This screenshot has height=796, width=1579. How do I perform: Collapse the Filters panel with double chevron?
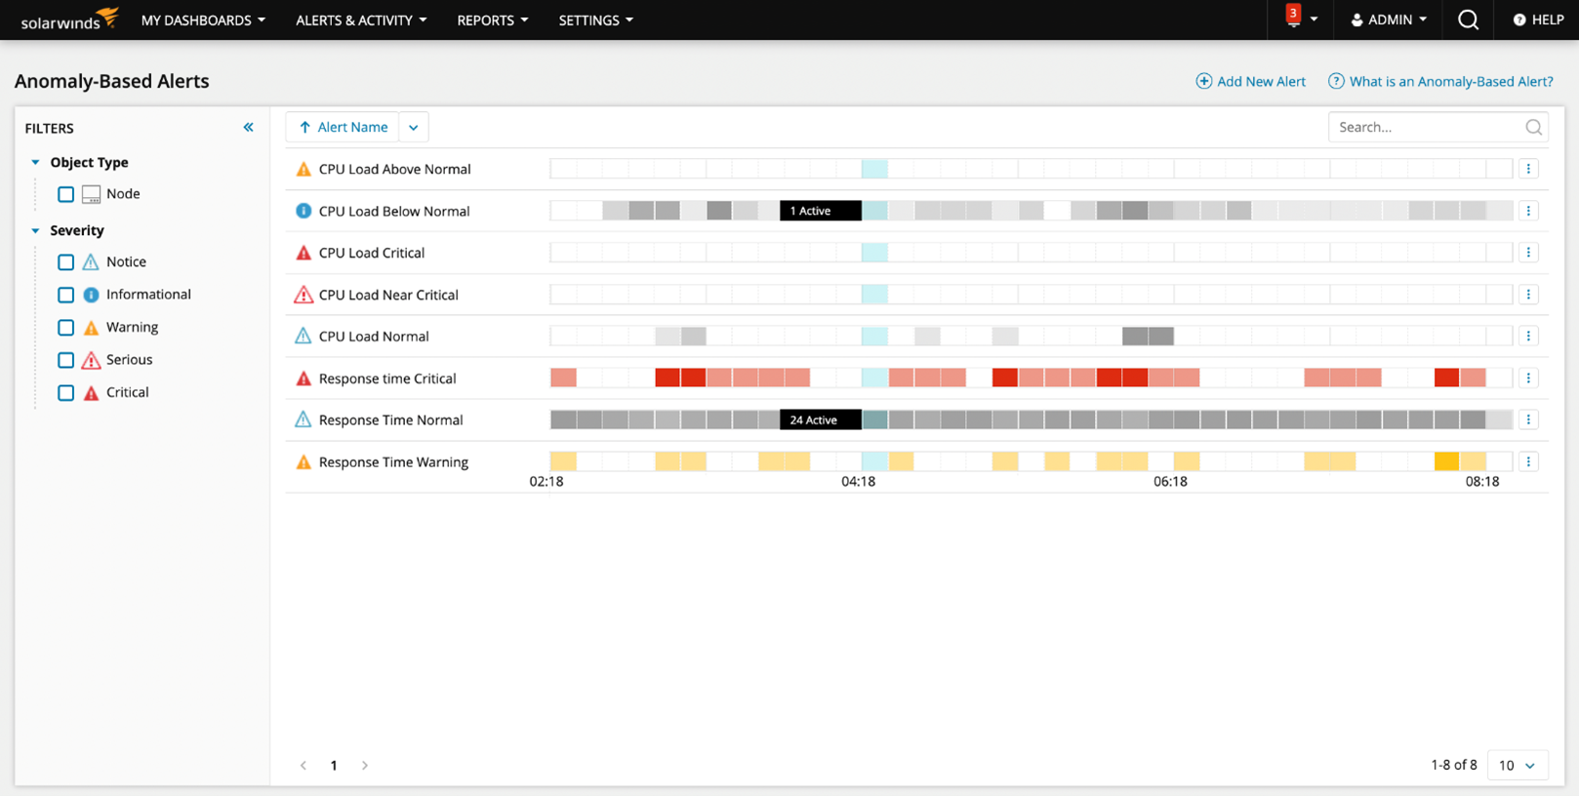(248, 128)
